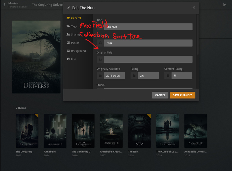The width and height of the screenshot is (232, 171).
Task: Toggle the lock on Rating field
Action: point(134,76)
